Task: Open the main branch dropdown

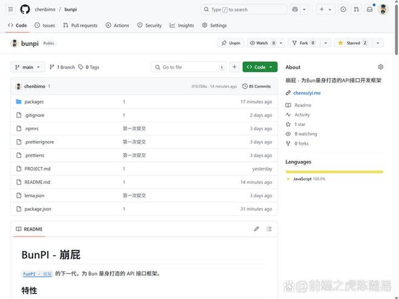Action: pyautogui.click(x=28, y=67)
